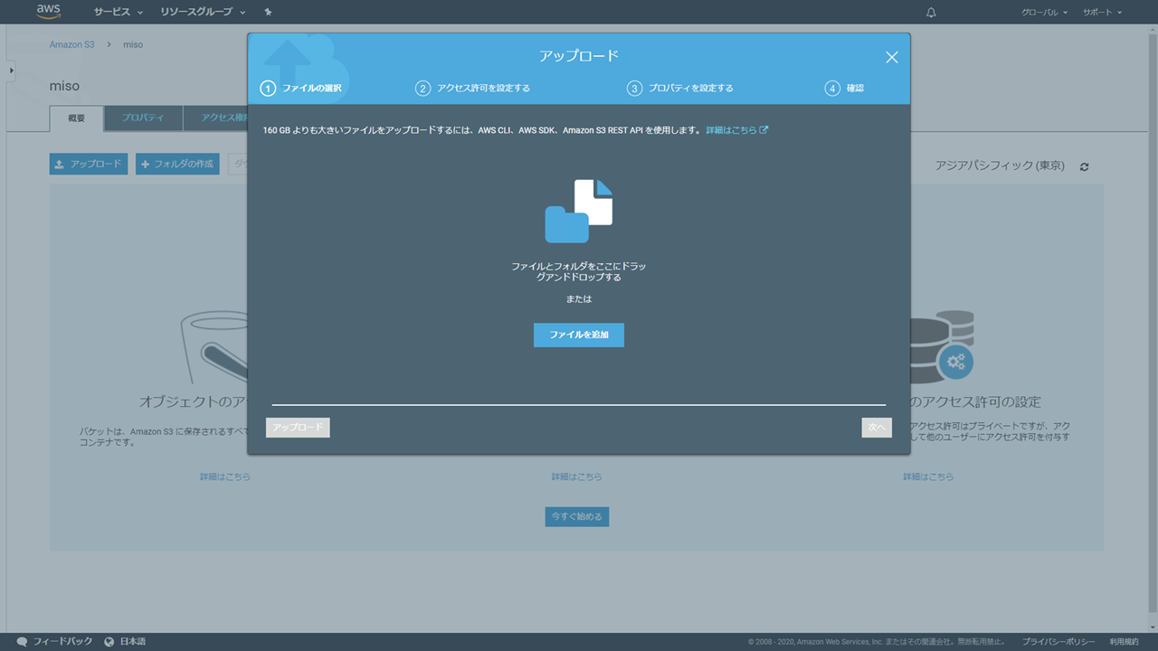This screenshot has height=651, width=1158.
Task: Click the Amazon S3 breadcrumb link
Action: [71, 44]
